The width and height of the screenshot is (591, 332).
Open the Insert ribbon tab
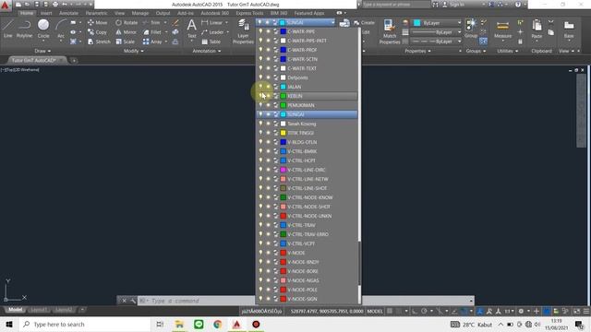[46, 13]
